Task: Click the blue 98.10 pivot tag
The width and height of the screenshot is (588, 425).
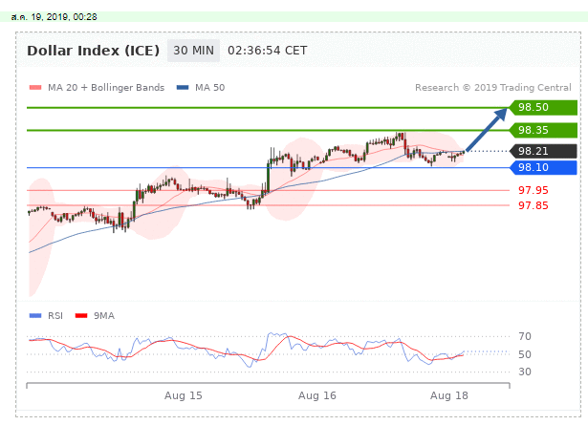Action: pos(543,167)
